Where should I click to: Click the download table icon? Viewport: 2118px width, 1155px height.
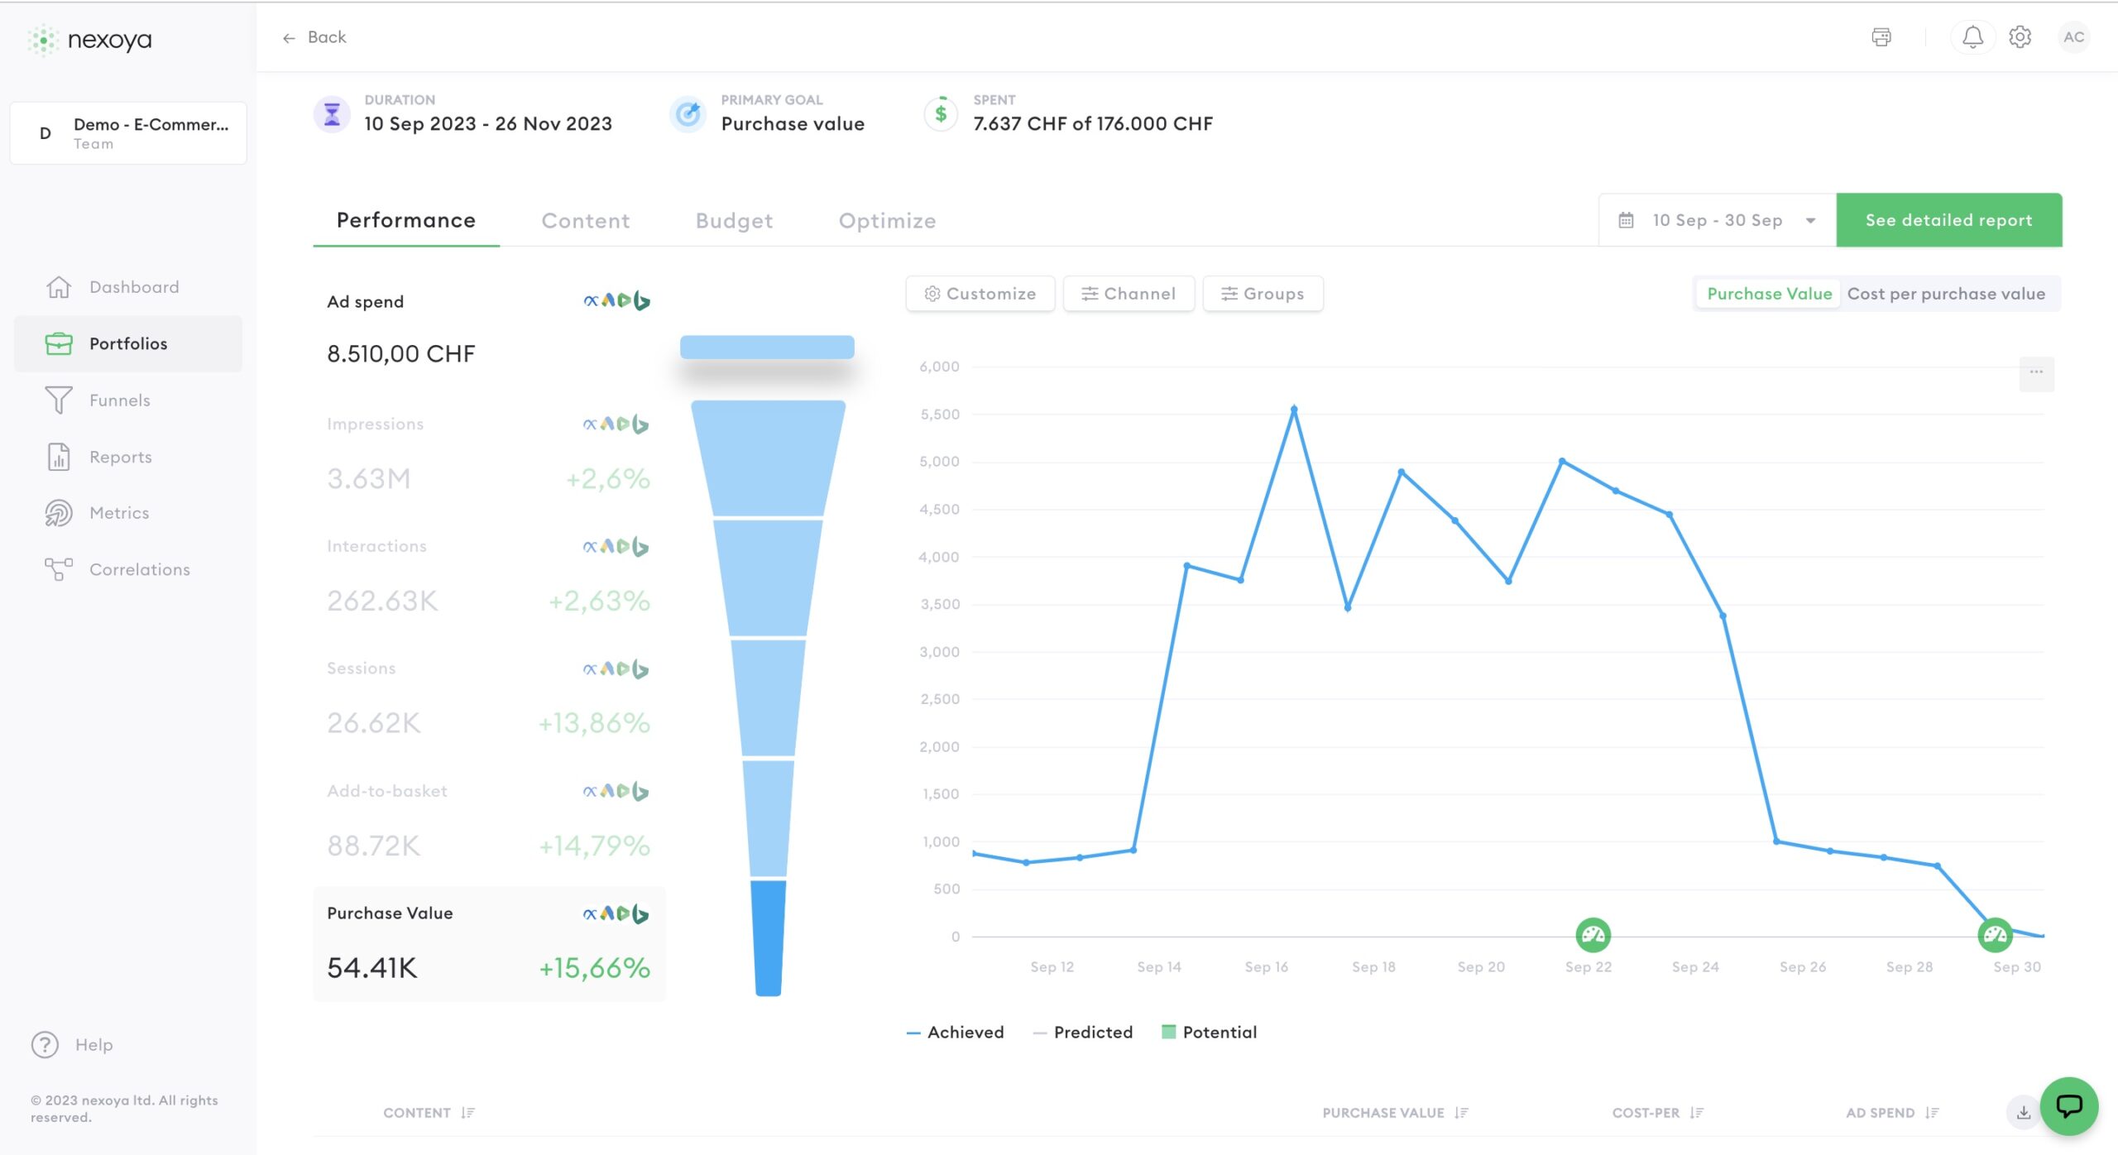2023,1113
